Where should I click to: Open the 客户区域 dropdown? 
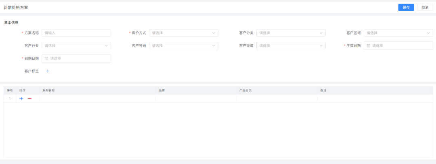point(398,33)
